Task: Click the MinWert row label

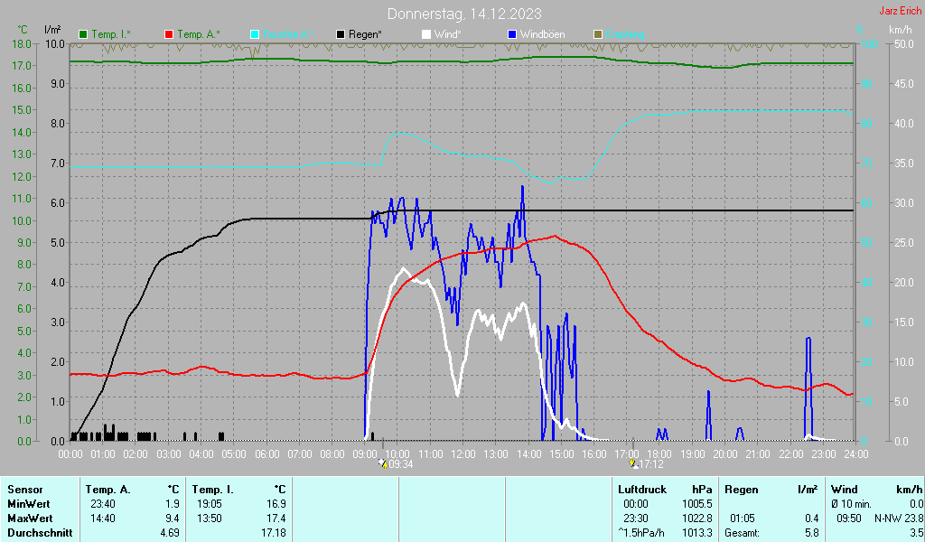Action: pyautogui.click(x=27, y=503)
